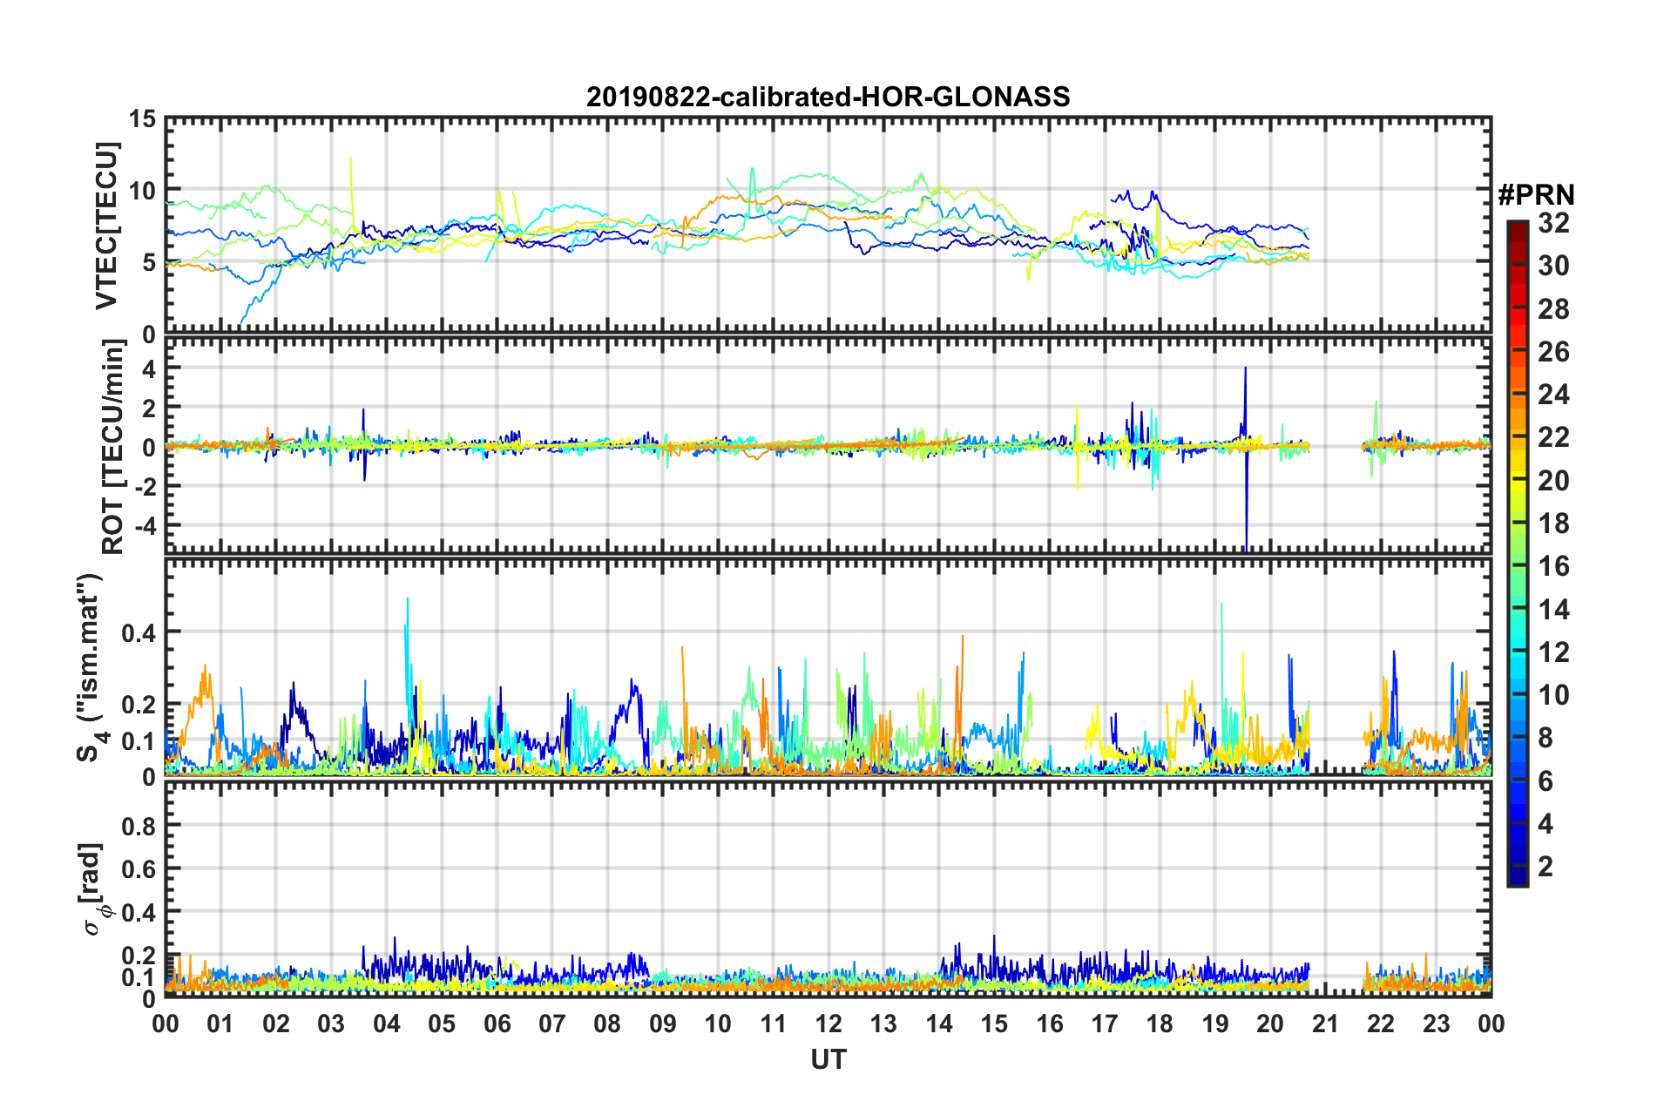The width and height of the screenshot is (1657, 1108).
Task: Select the 6 label on the PRN colorbar
Action: pyautogui.click(x=1545, y=781)
